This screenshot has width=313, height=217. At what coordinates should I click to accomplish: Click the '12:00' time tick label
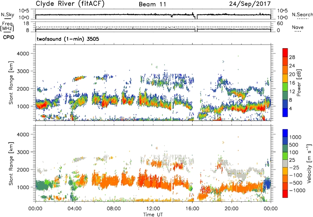(x=153, y=209)
